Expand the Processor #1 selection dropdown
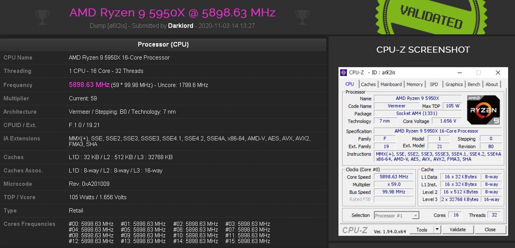The width and height of the screenshot is (515, 248). 415,216
